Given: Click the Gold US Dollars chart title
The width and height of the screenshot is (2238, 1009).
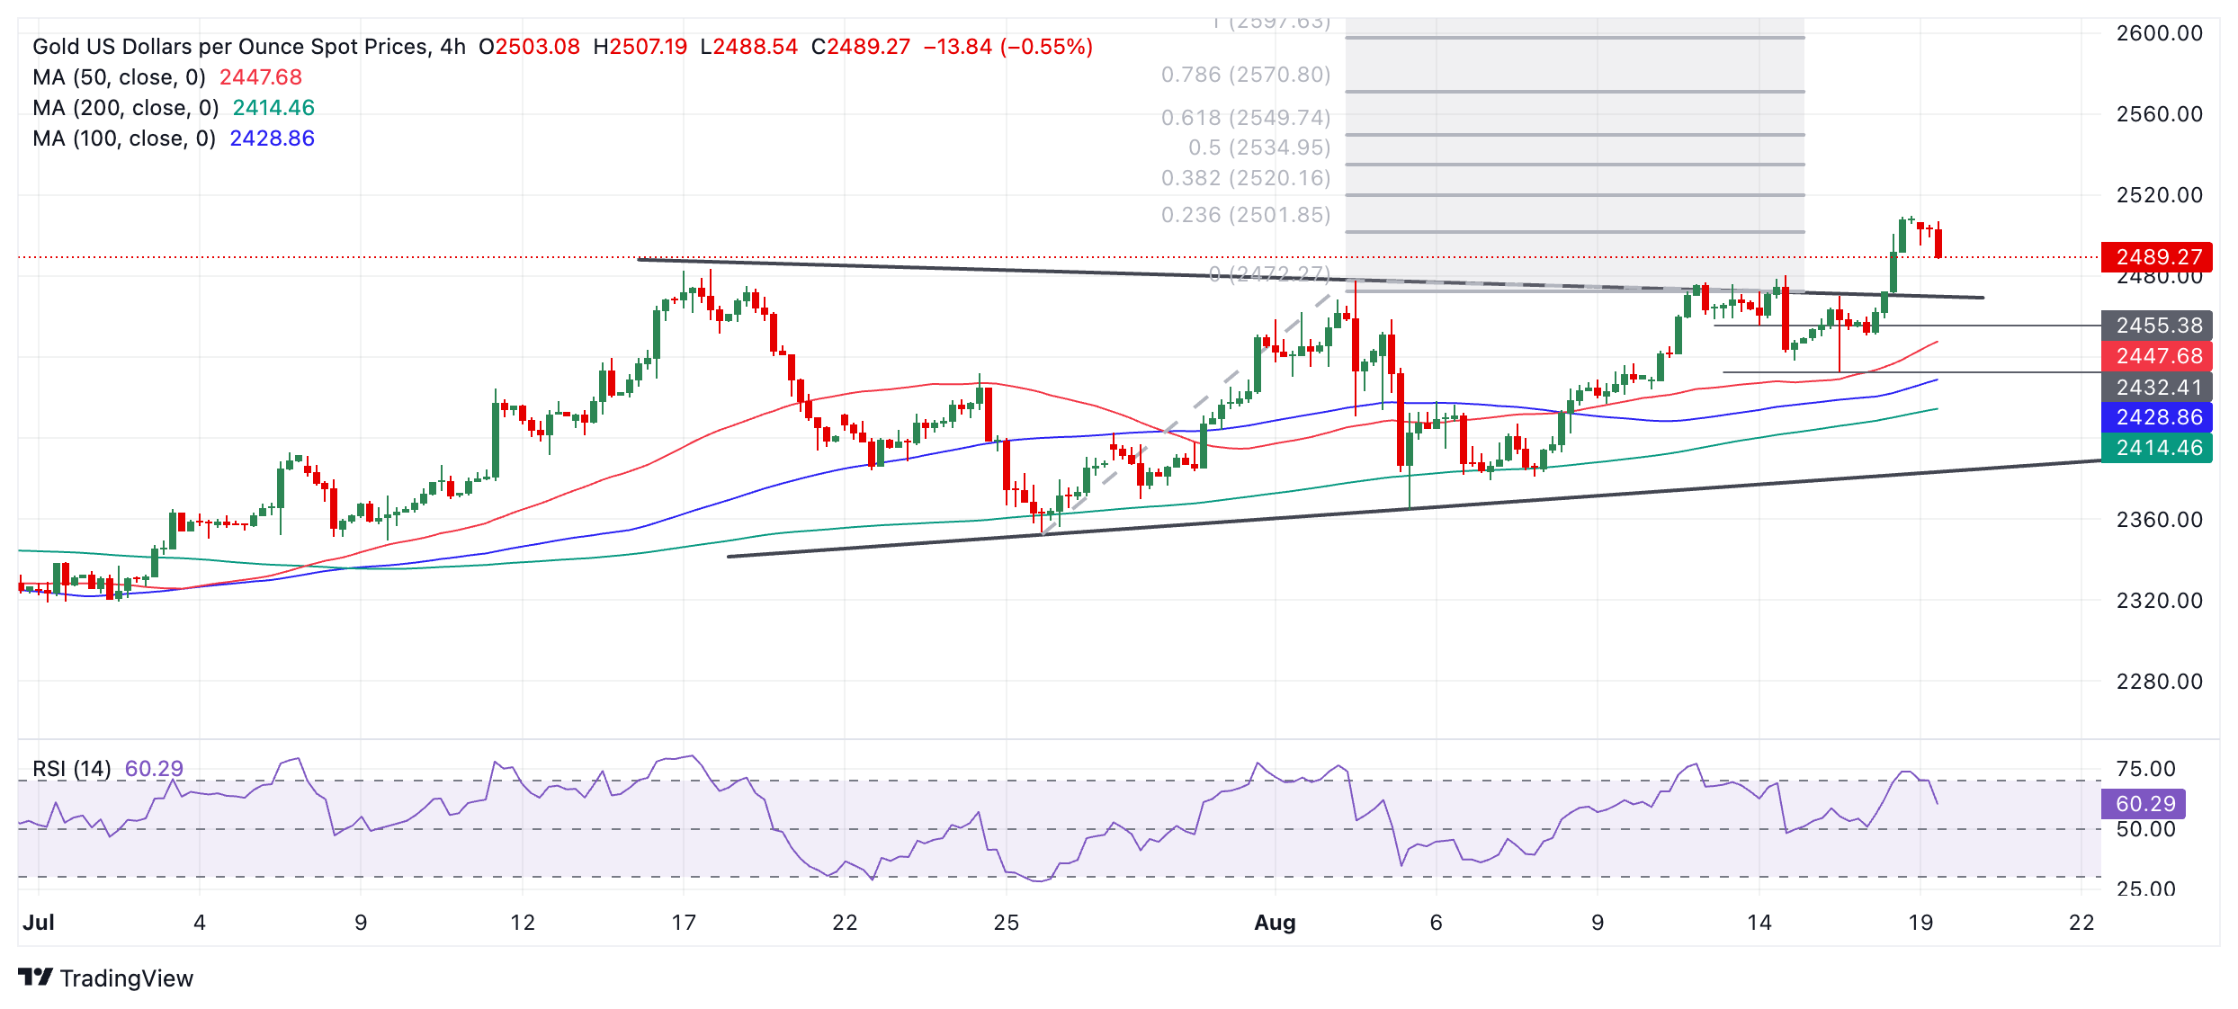Looking at the screenshot, I should (x=248, y=47).
